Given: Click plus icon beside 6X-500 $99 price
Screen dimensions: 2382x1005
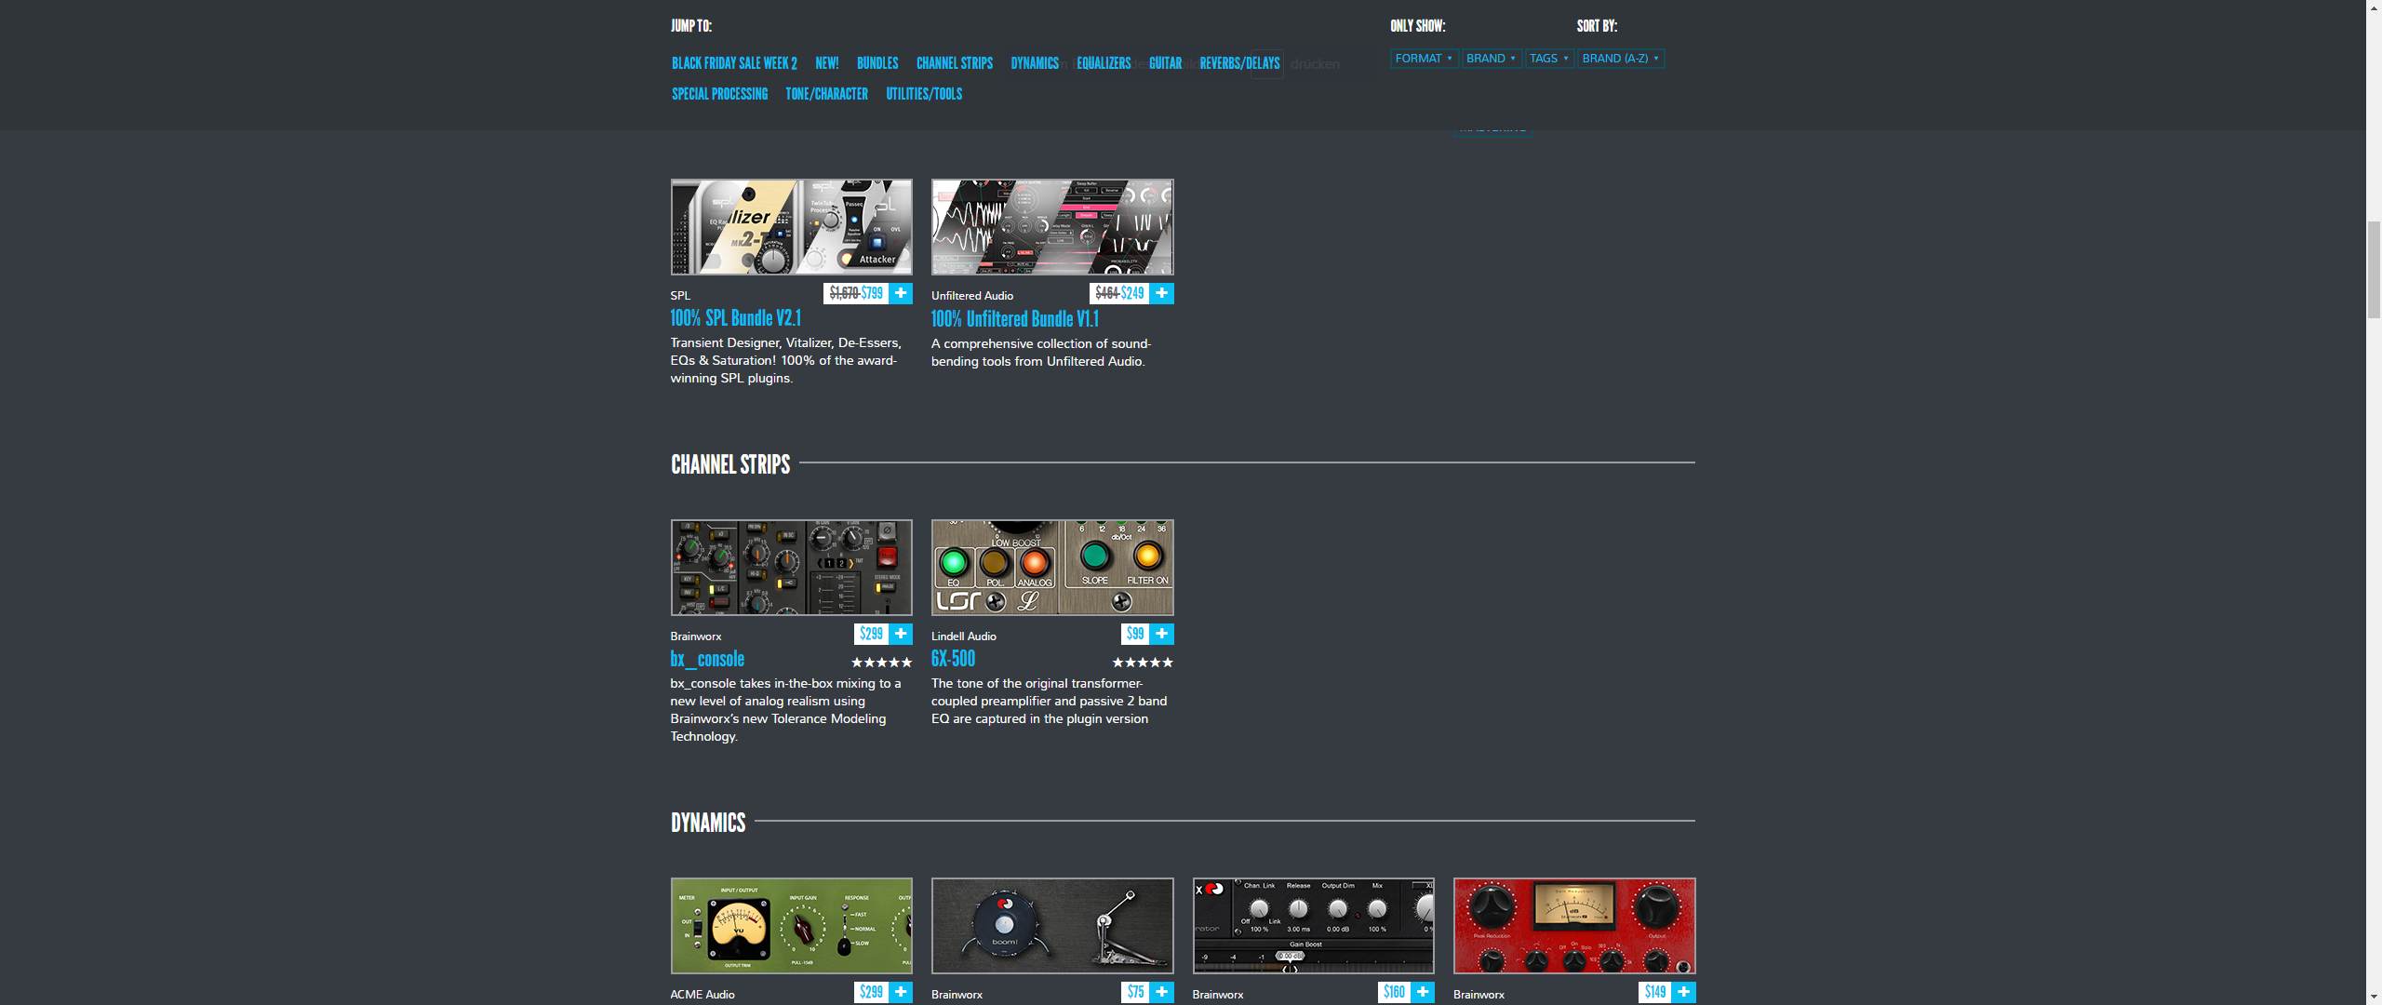Looking at the screenshot, I should (x=1161, y=634).
